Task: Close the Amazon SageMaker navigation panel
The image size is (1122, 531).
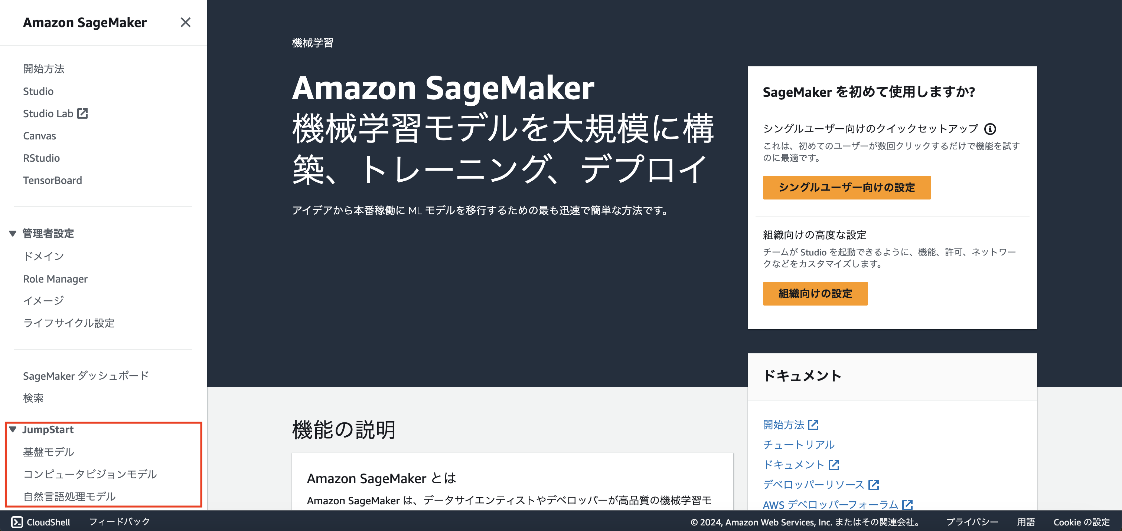Action: (186, 22)
